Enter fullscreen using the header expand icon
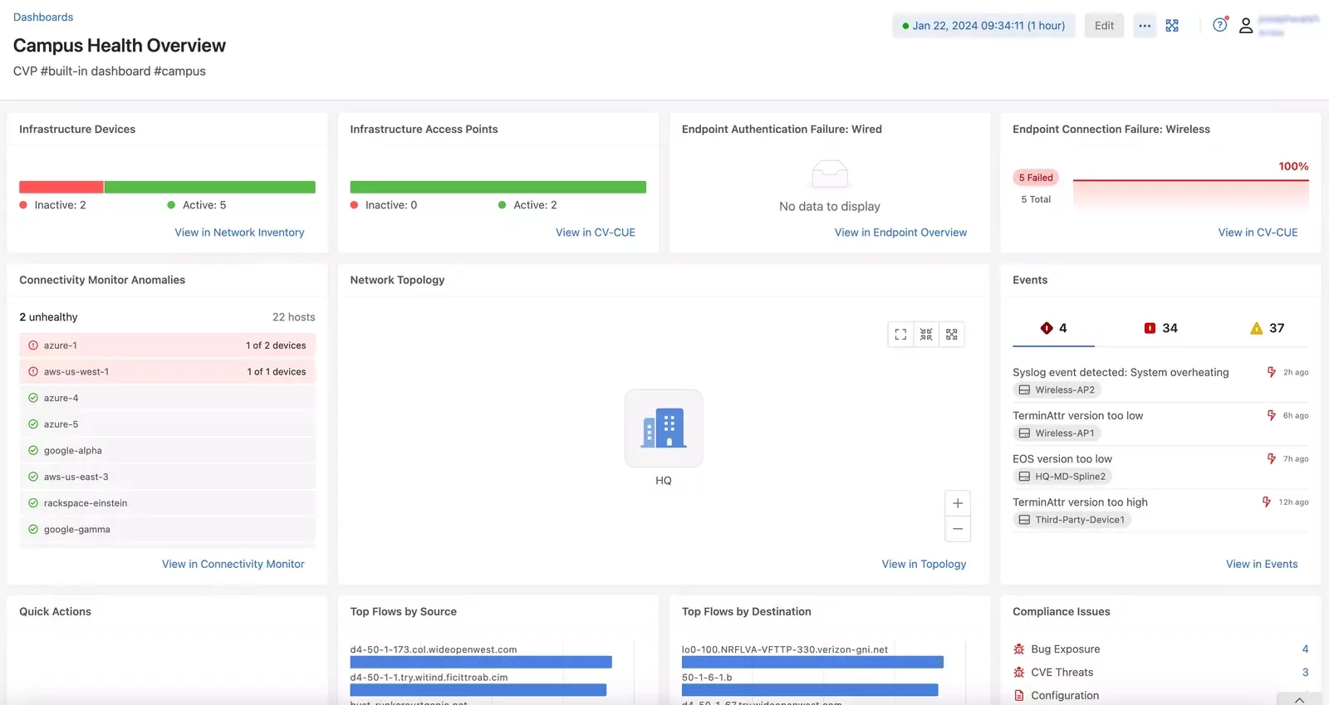 coord(1172,26)
